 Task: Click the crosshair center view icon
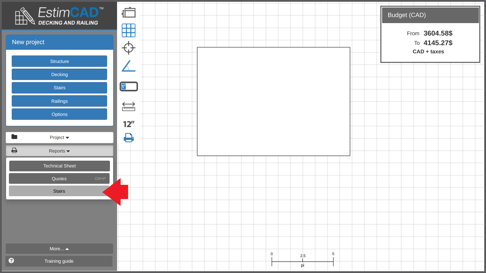point(128,48)
